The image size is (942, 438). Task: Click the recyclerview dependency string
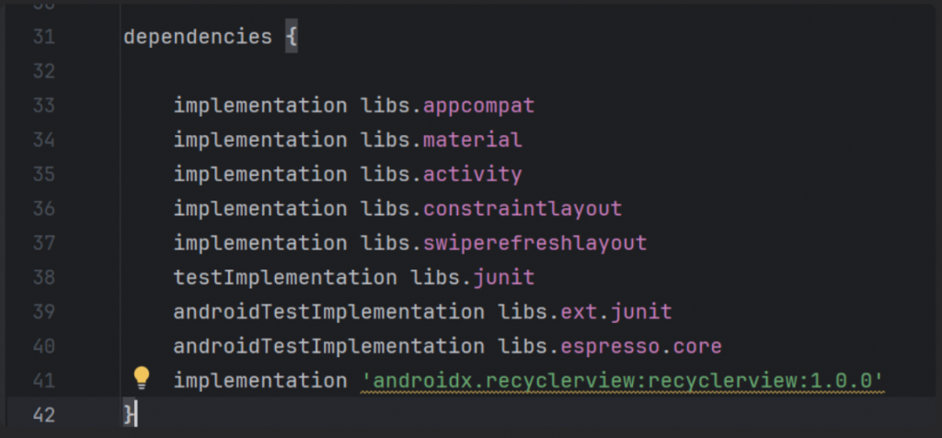point(623,380)
